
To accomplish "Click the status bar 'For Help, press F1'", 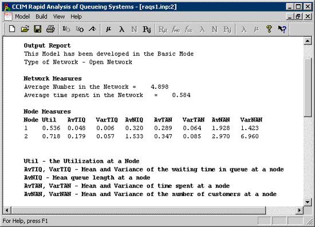I will pos(25,221).
